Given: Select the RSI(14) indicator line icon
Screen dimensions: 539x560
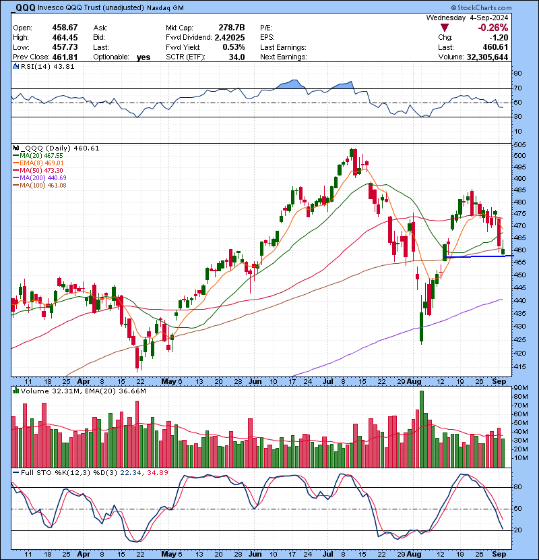Looking at the screenshot, I should pos(15,66).
